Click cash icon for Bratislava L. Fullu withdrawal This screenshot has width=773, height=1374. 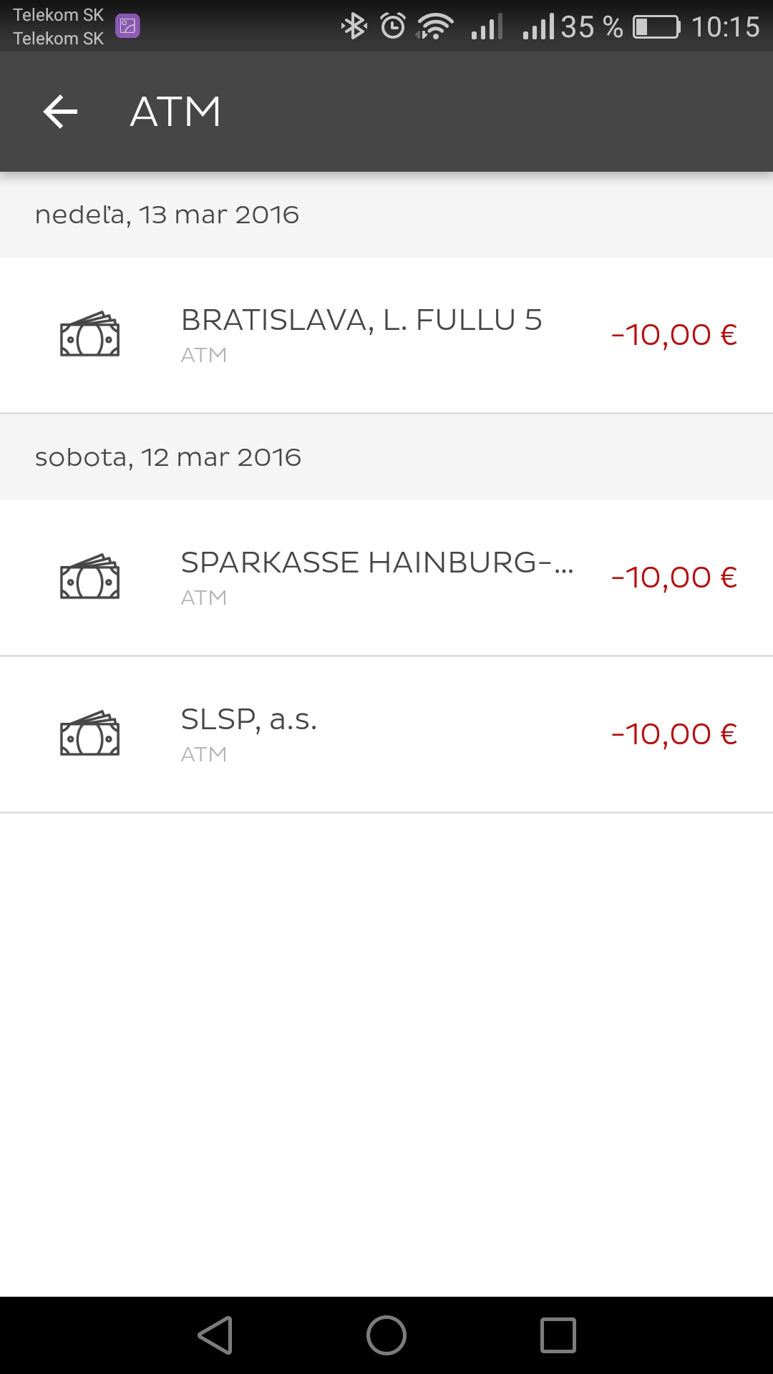[x=89, y=334]
